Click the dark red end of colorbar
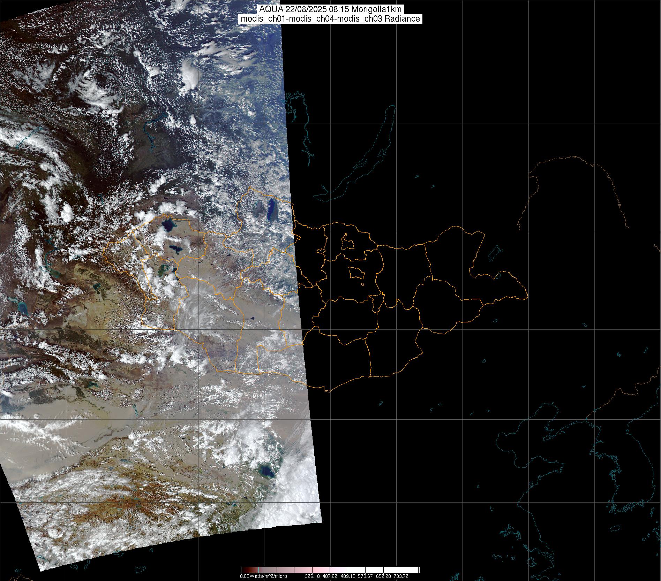The image size is (661, 581). [x=243, y=570]
